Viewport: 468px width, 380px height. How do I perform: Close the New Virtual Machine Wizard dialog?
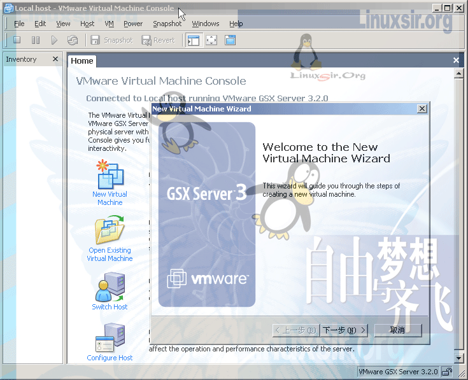coord(422,109)
